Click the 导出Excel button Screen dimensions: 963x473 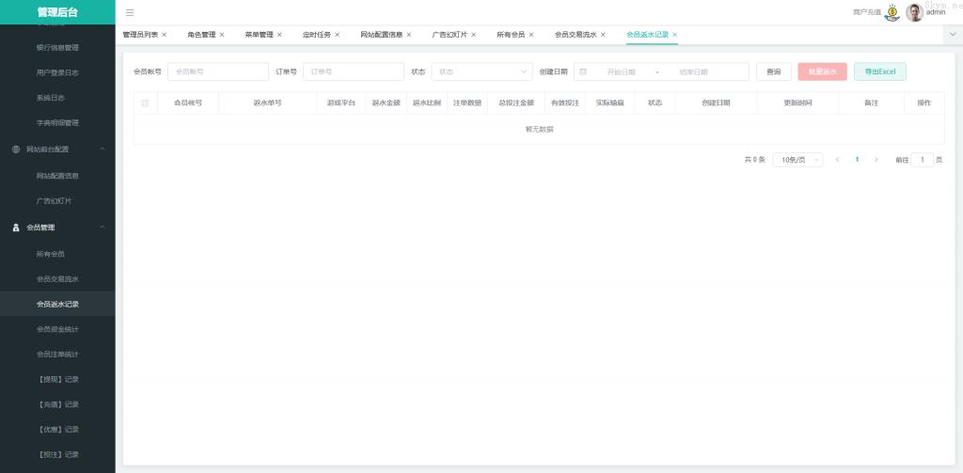pos(879,71)
